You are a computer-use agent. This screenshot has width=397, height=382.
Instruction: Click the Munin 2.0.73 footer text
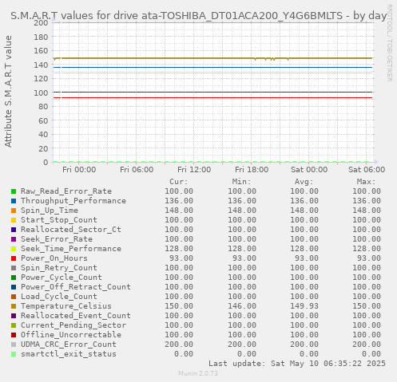pos(198,373)
